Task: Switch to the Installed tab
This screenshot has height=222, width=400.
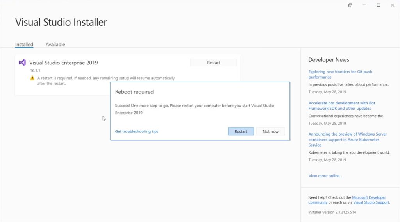Action: click(x=24, y=45)
